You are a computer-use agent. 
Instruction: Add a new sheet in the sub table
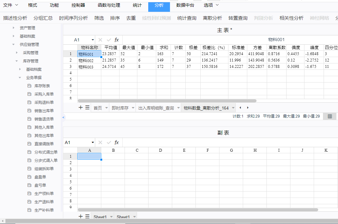click(81, 217)
